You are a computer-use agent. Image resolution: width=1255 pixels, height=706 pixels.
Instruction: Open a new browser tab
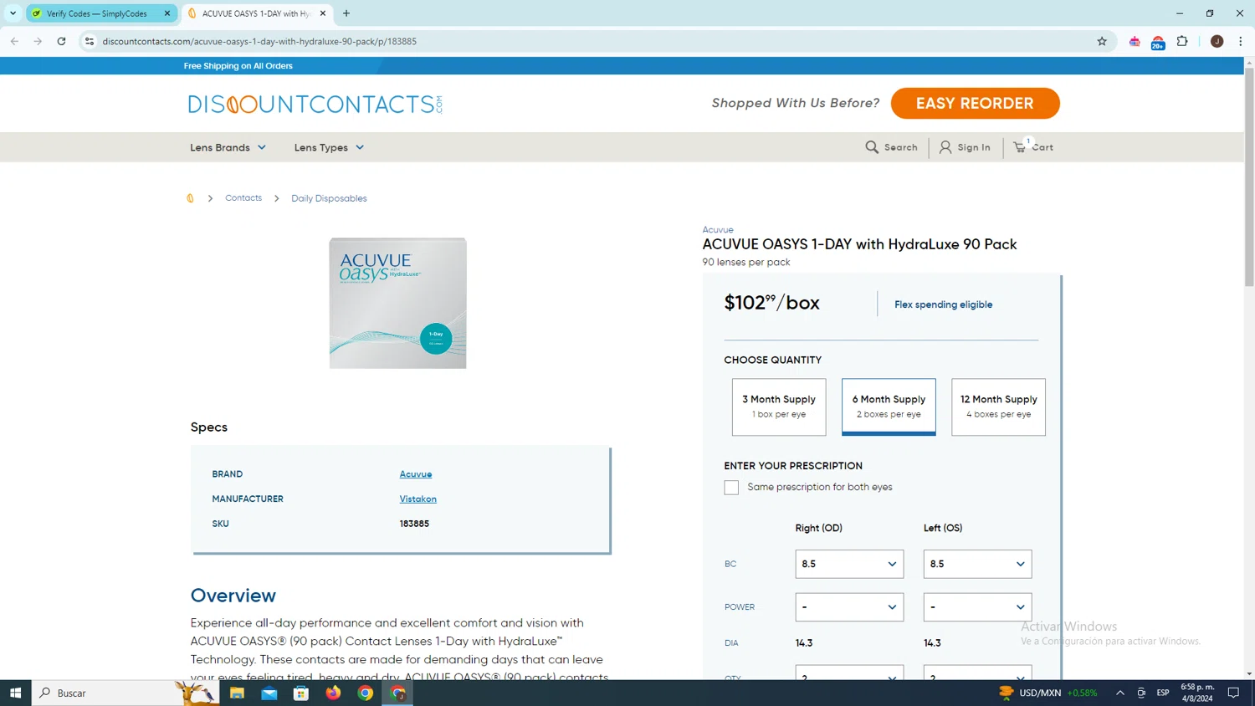coord(346,13)
